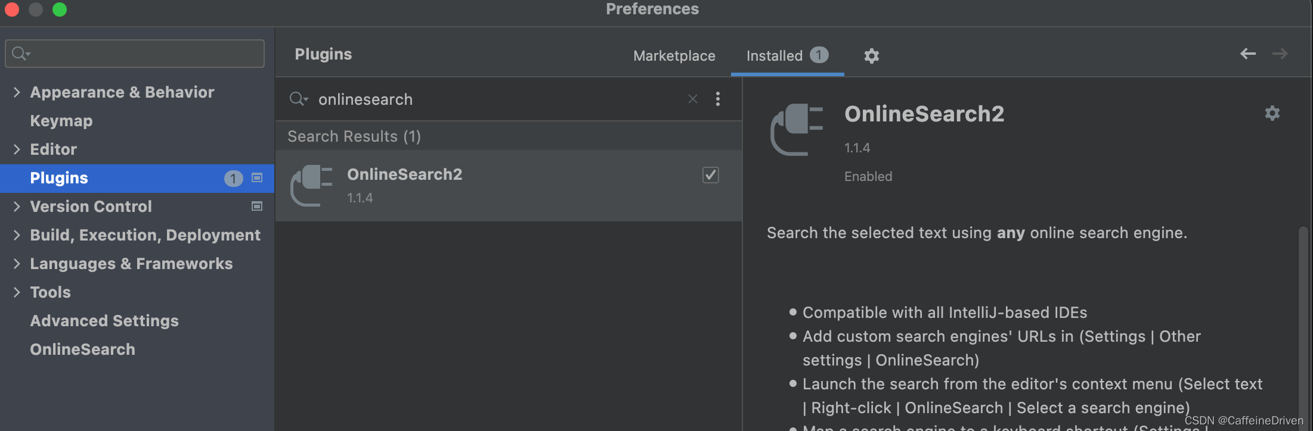Screen dimensions: 1313x431
Task: Click 'Launch the search from the editor's' bullet
Action: 1032,396
